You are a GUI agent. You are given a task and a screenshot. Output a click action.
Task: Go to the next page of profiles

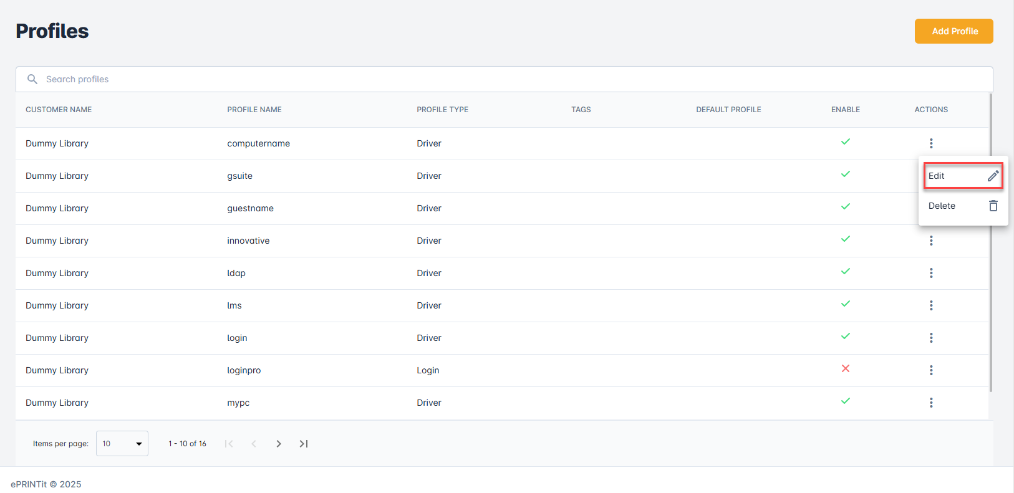[279, 444]
